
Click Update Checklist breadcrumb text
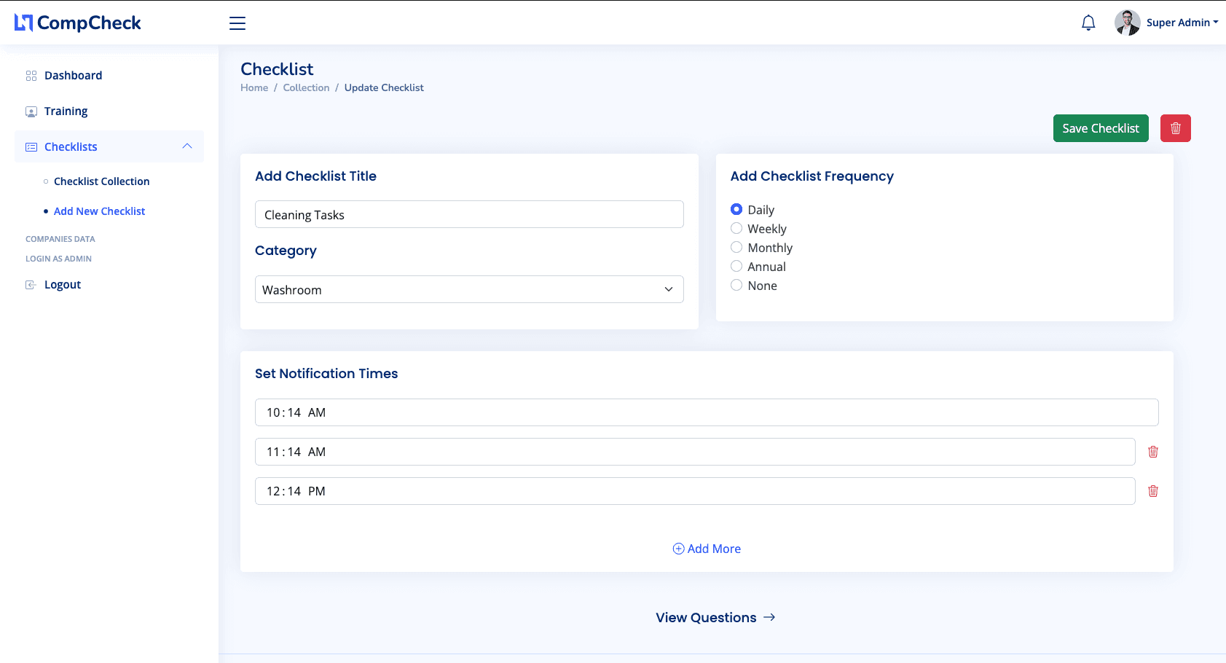click(384, 87)
